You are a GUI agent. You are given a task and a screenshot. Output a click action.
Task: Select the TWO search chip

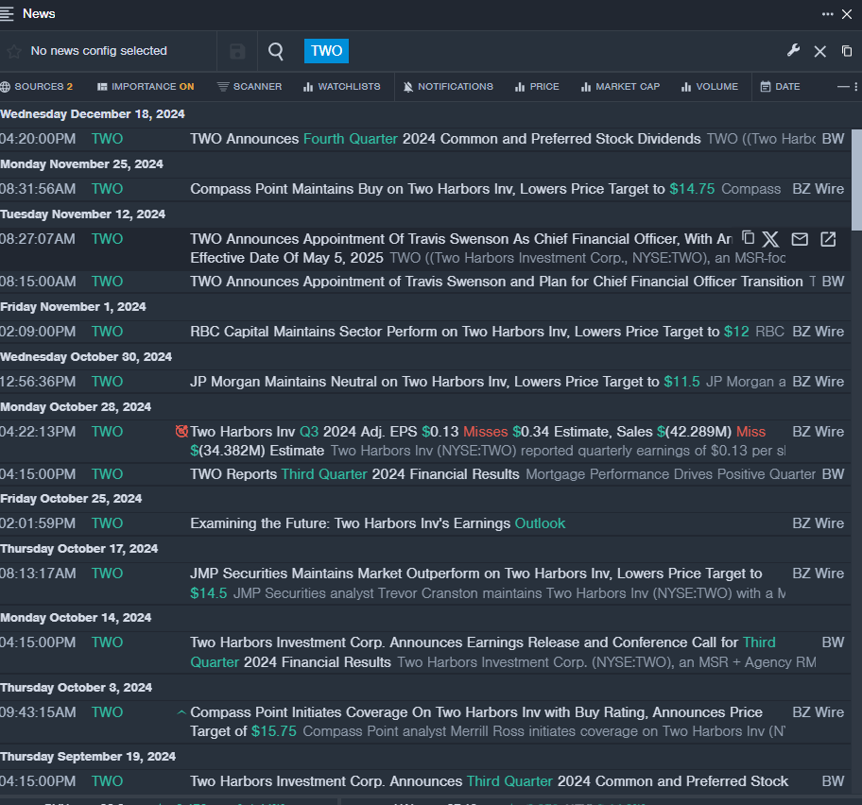pos(326,51)
